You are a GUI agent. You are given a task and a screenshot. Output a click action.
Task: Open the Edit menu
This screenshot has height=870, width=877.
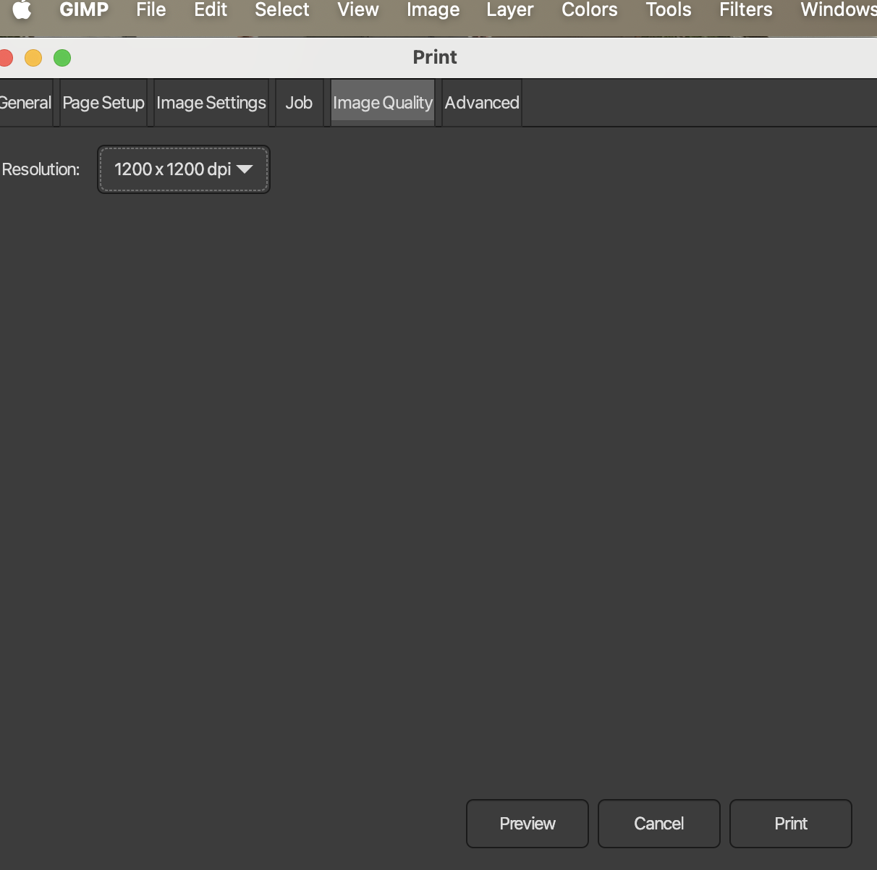coord(211,10)
